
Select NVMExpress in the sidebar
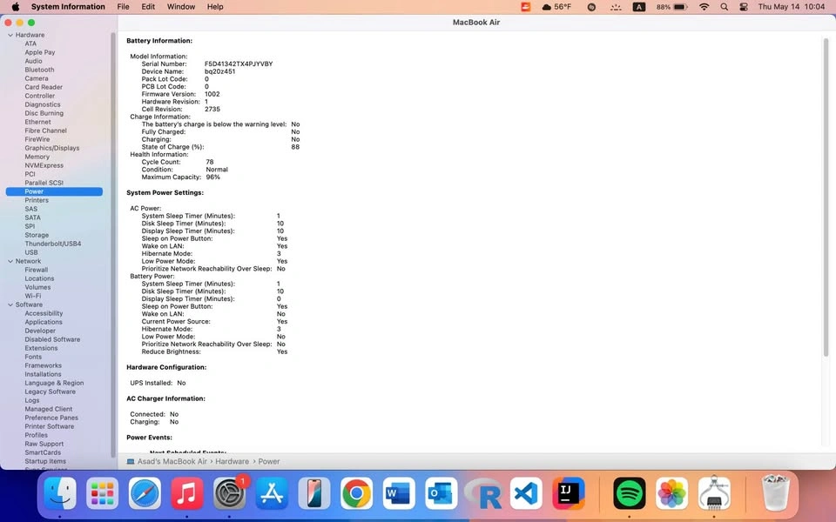point(44,165)
